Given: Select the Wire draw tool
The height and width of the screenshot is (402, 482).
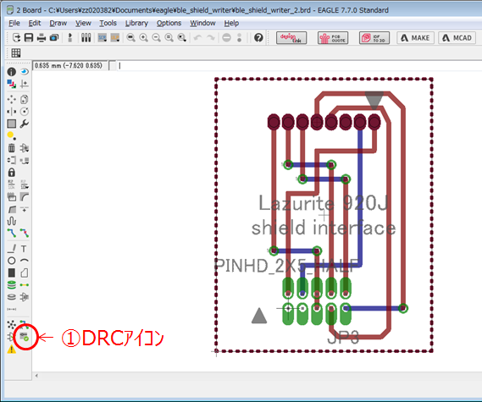Looking at the screenshot, I should pyautogui.click(x=11, y=249).
